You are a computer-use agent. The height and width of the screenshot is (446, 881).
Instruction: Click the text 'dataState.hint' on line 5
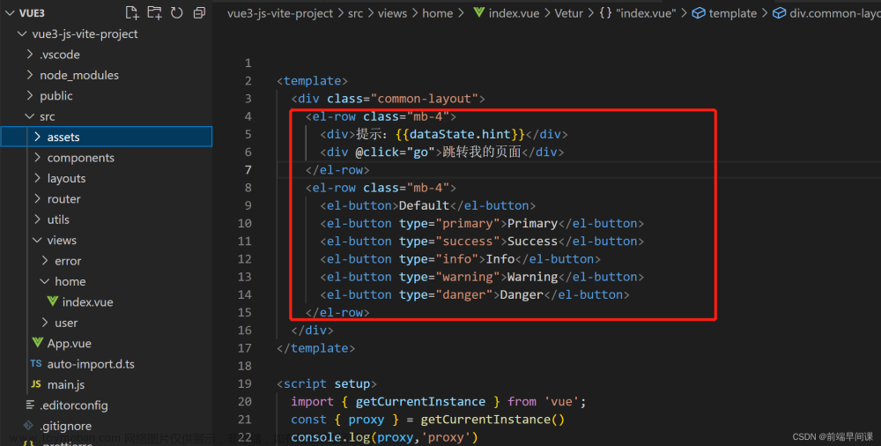pyautogui.click(x=460, y=134)
